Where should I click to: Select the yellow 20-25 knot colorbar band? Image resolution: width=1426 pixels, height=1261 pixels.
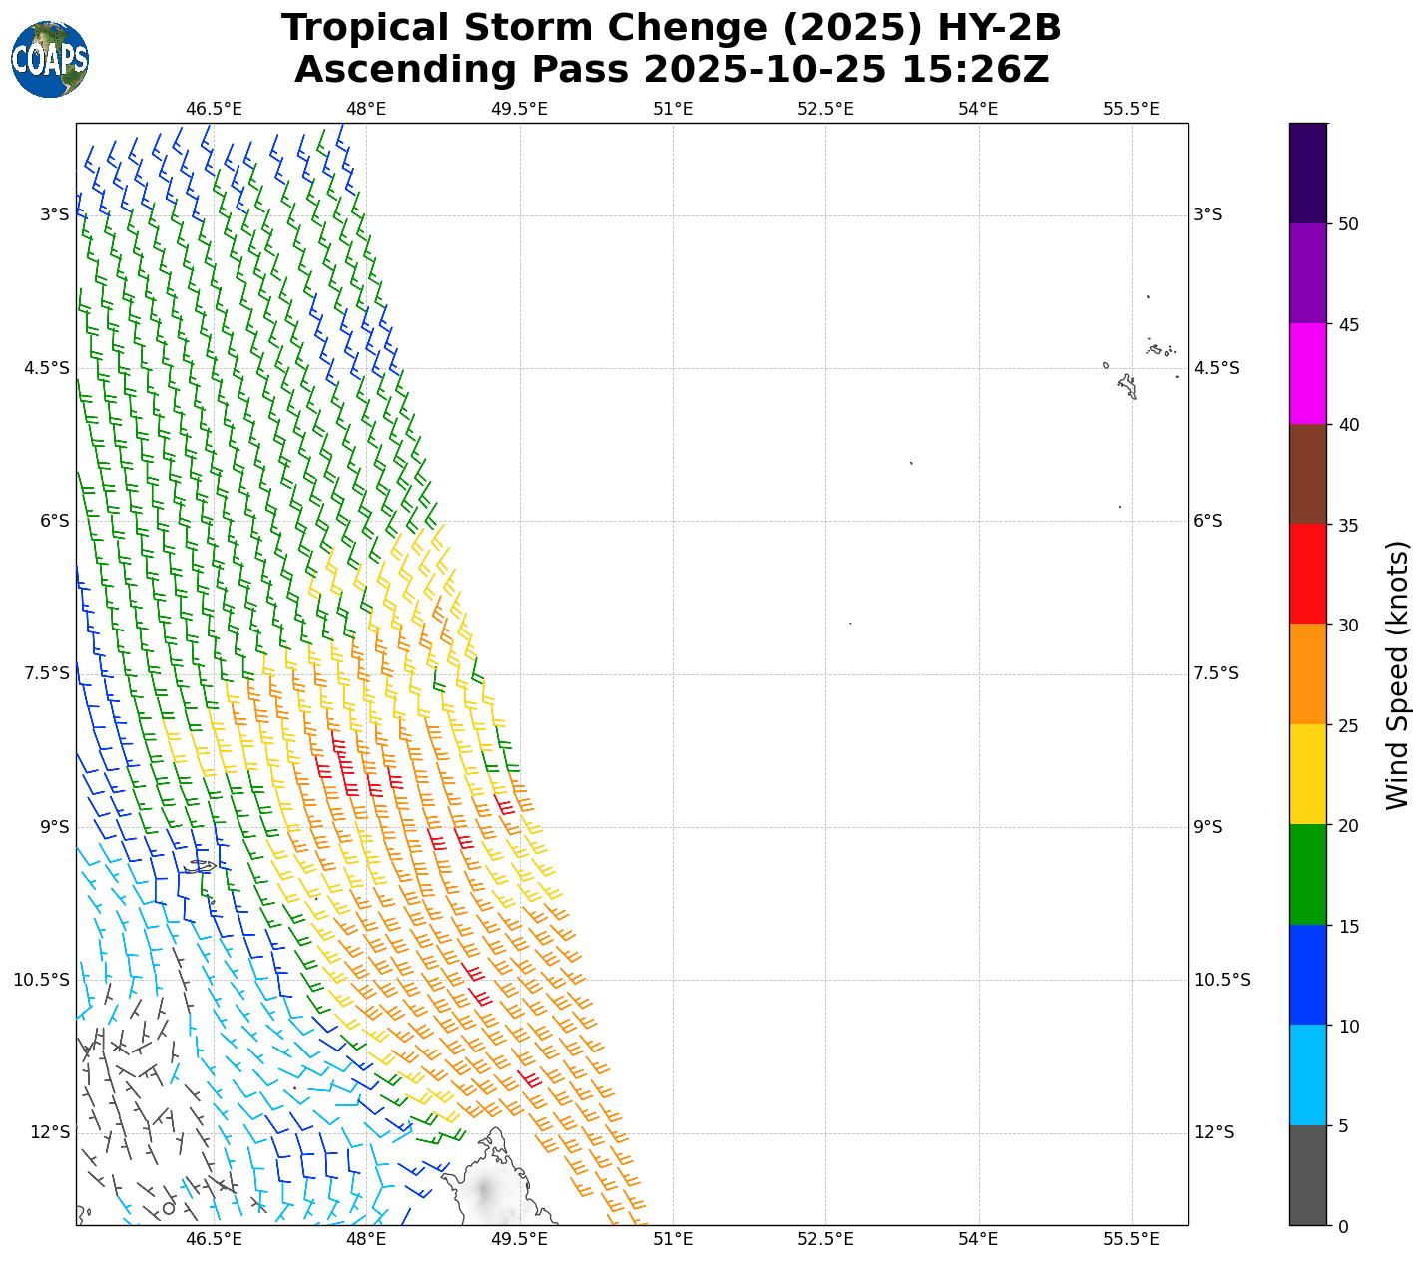1307,774
